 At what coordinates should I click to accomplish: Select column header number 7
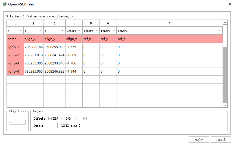click(170, 23)
